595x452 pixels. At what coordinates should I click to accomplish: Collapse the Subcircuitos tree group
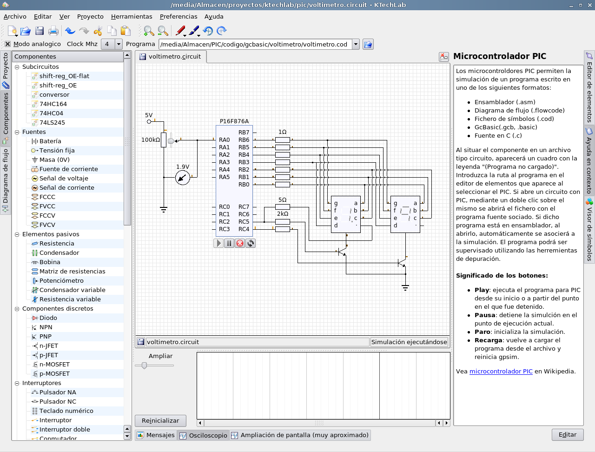[17, 67]
